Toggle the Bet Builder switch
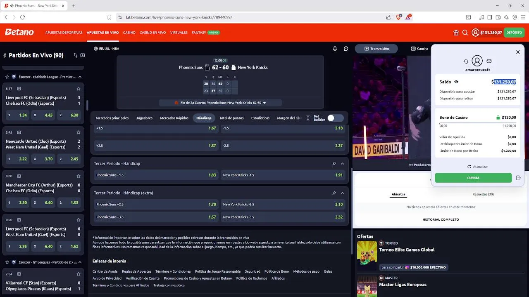This screenshot has width=529, height=297. tap(335, 118)
